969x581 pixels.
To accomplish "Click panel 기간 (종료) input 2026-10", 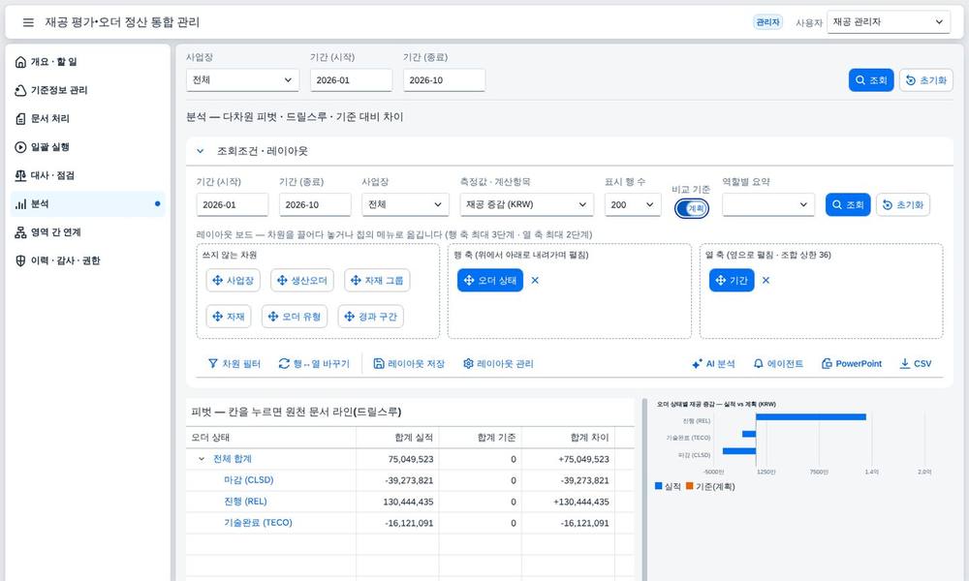I will point(315,204).
